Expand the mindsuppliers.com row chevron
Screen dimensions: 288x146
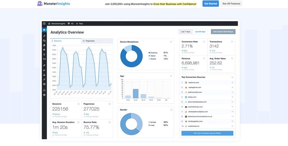(x=233, y=121)
